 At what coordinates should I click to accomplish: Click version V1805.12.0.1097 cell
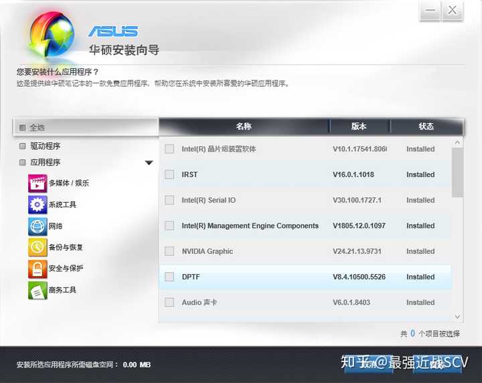pyautogui.click(x=359, y=226)
